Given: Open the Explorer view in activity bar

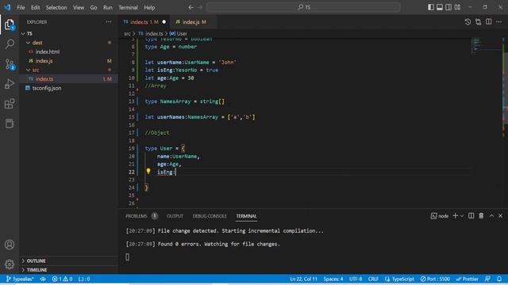Looking at the screenshot, I should click(10, 25).
